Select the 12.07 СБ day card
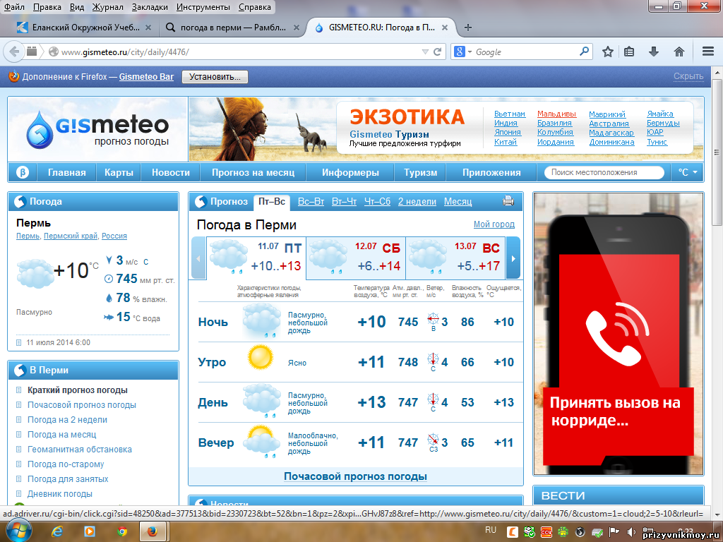Viewport: 723px width, 542px height. [356, 258]
